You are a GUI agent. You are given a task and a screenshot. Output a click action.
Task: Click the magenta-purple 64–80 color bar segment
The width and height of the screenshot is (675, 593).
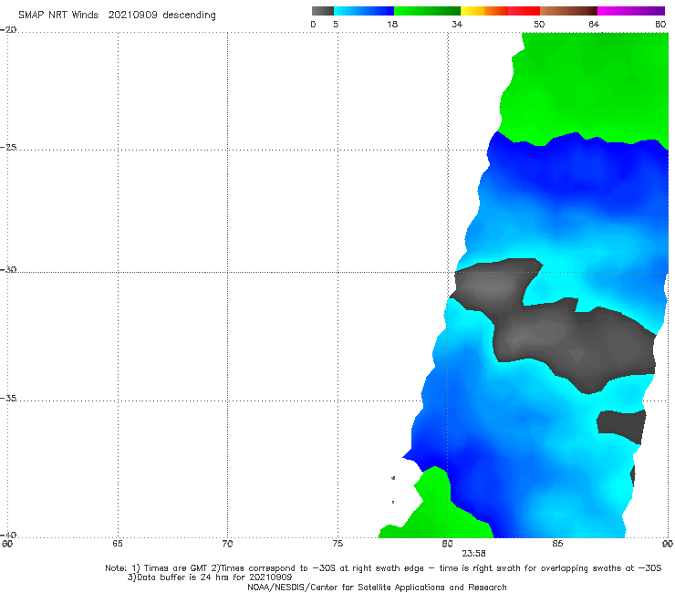[x=631, y=11]
